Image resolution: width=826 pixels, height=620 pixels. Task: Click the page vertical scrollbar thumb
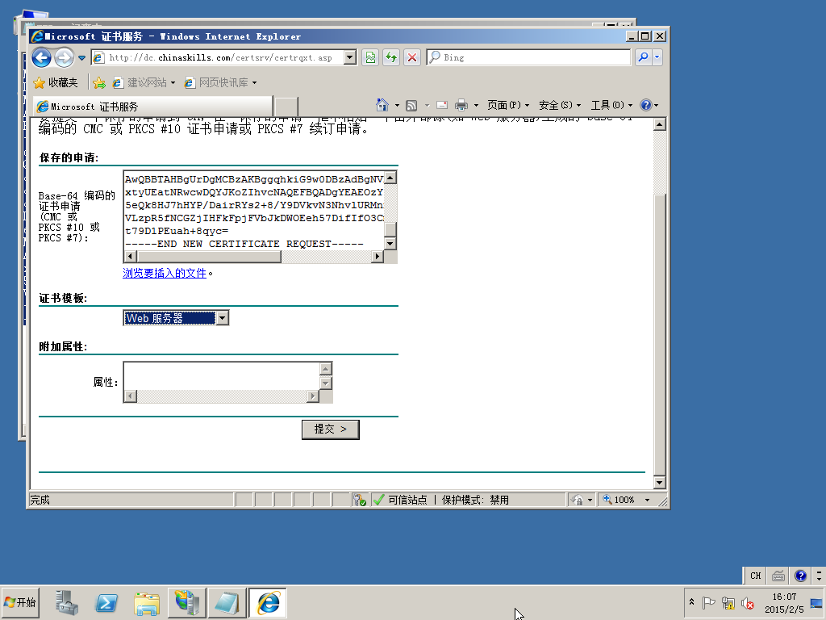tap(659, 335)
